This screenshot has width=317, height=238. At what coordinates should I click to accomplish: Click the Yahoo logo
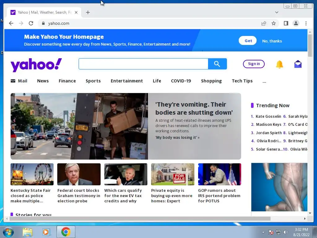pos(36,65)
